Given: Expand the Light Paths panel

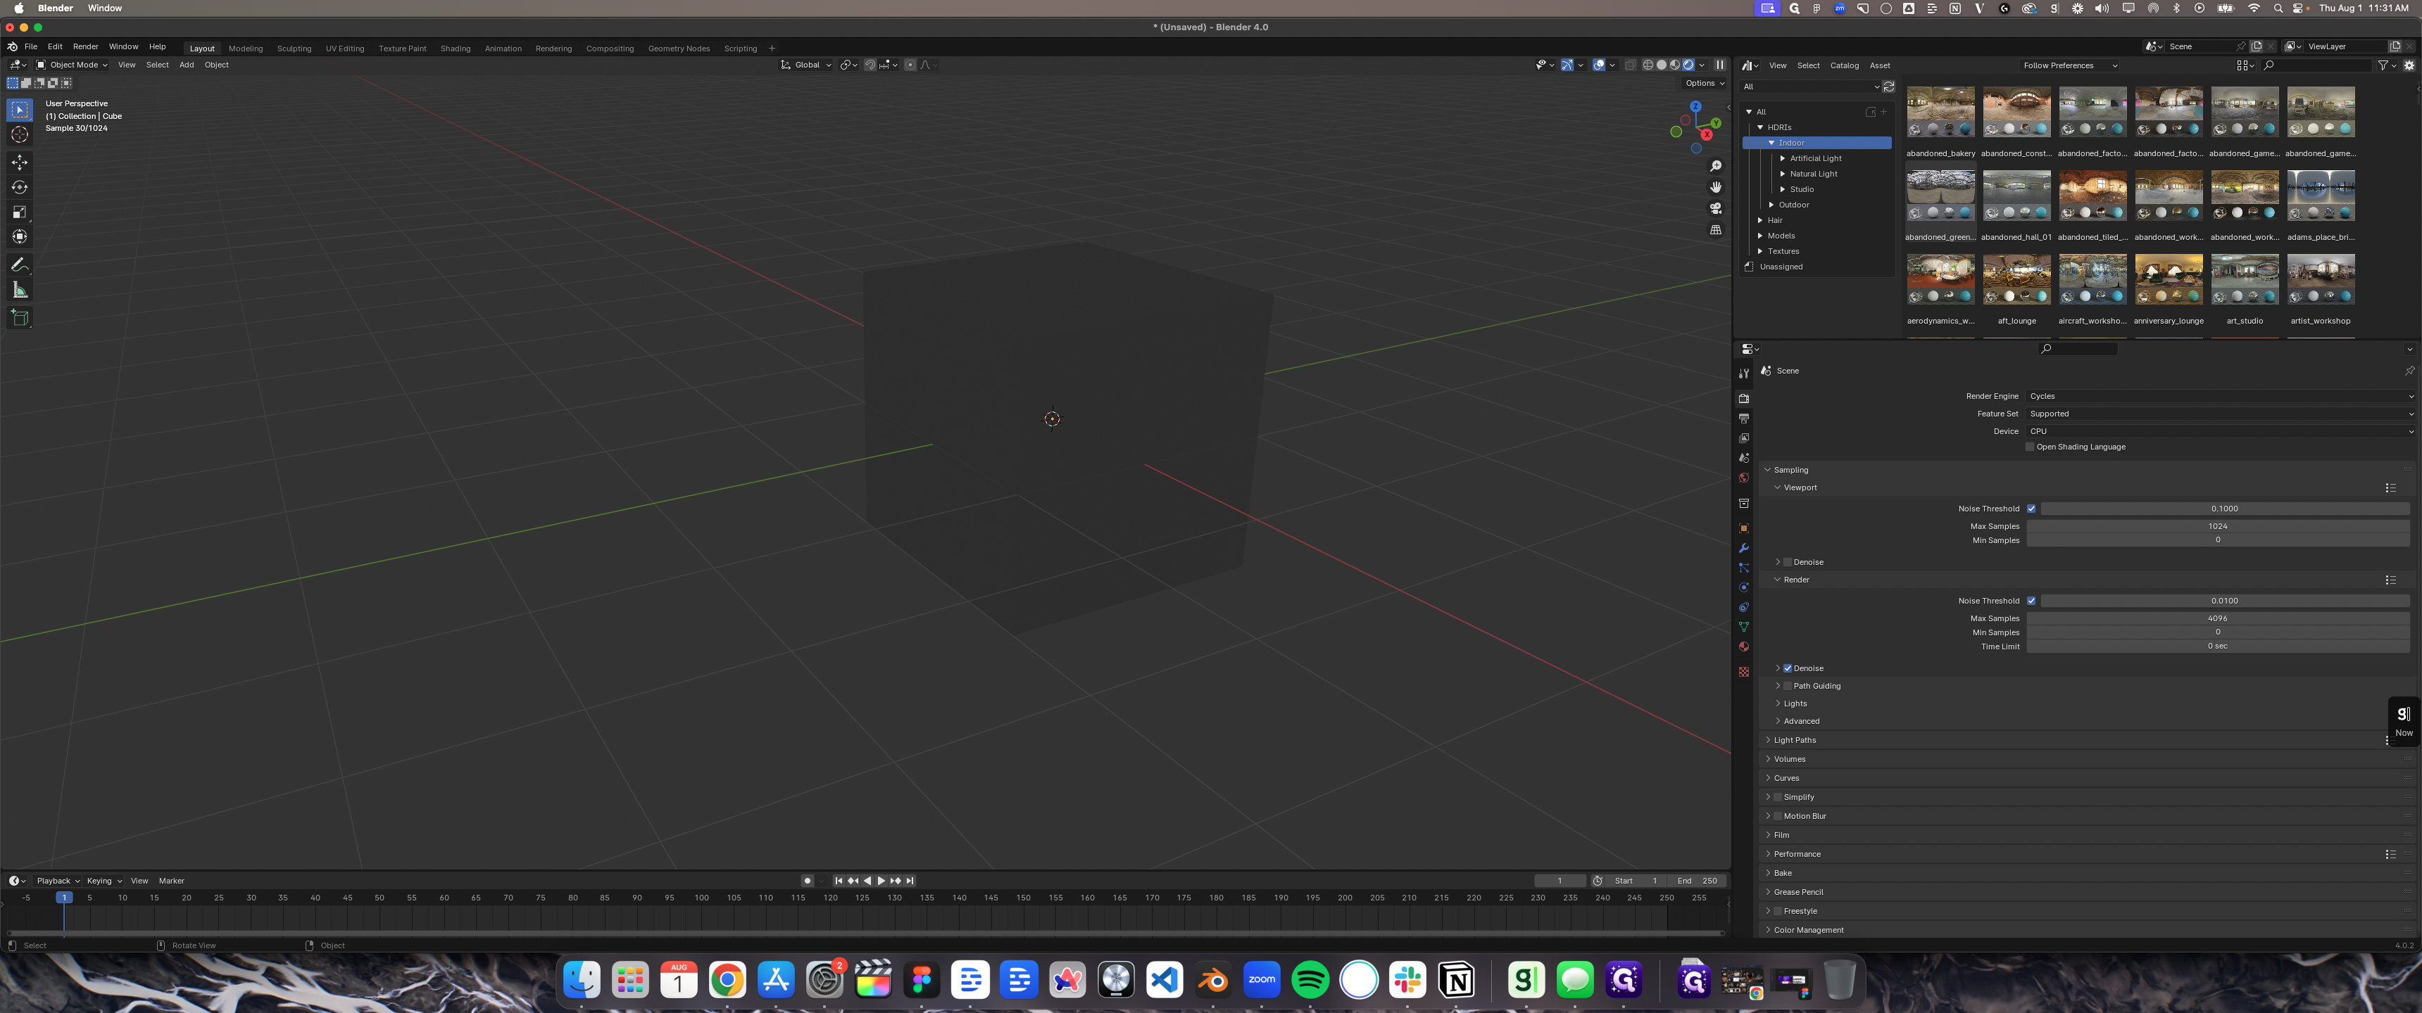Looking at the screenshot, I should pos(2086,741).
